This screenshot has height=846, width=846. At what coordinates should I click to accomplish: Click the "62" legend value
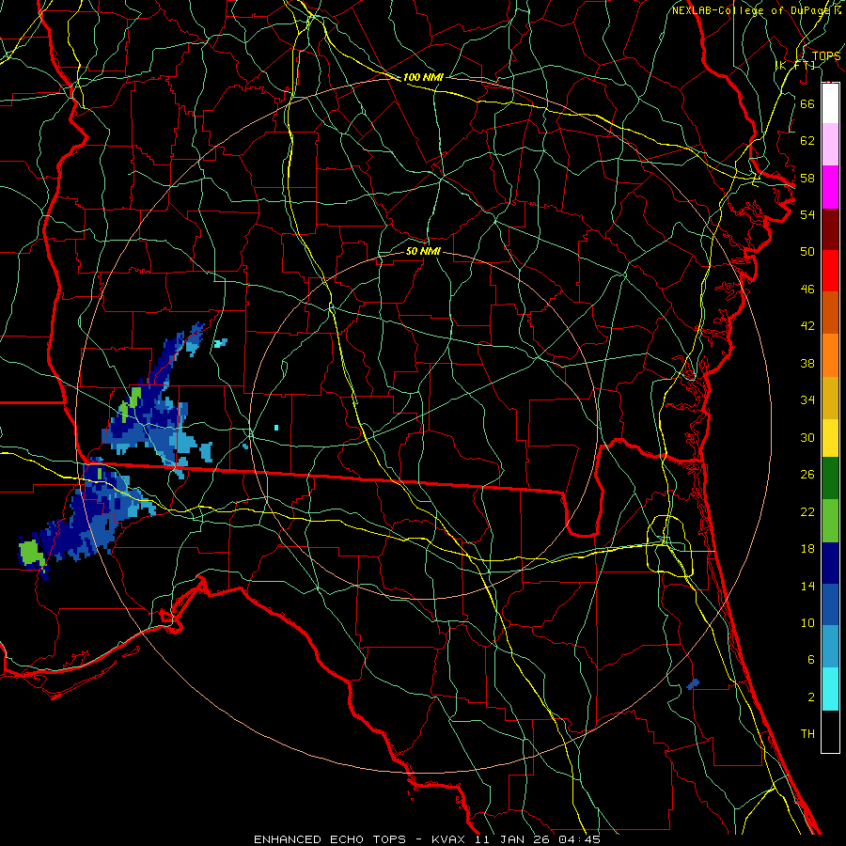point(807,141)
